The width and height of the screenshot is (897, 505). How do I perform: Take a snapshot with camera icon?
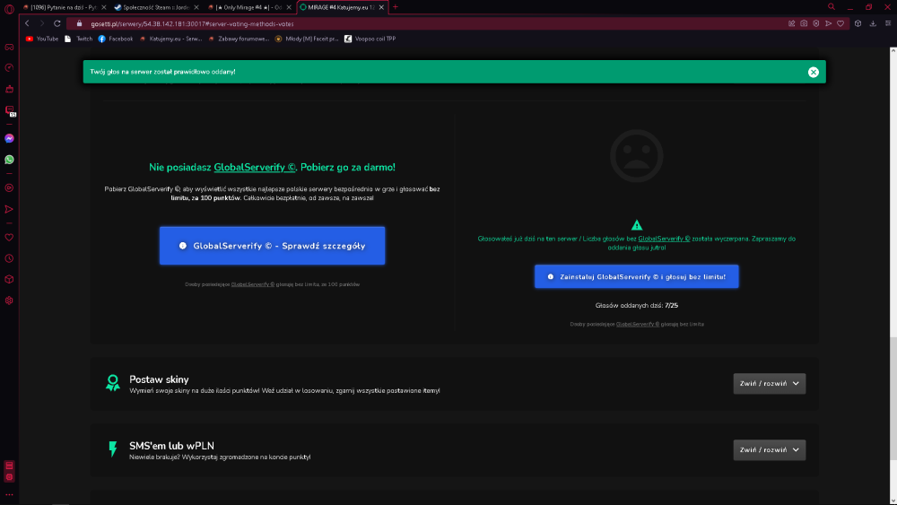(x=804, y=23)
